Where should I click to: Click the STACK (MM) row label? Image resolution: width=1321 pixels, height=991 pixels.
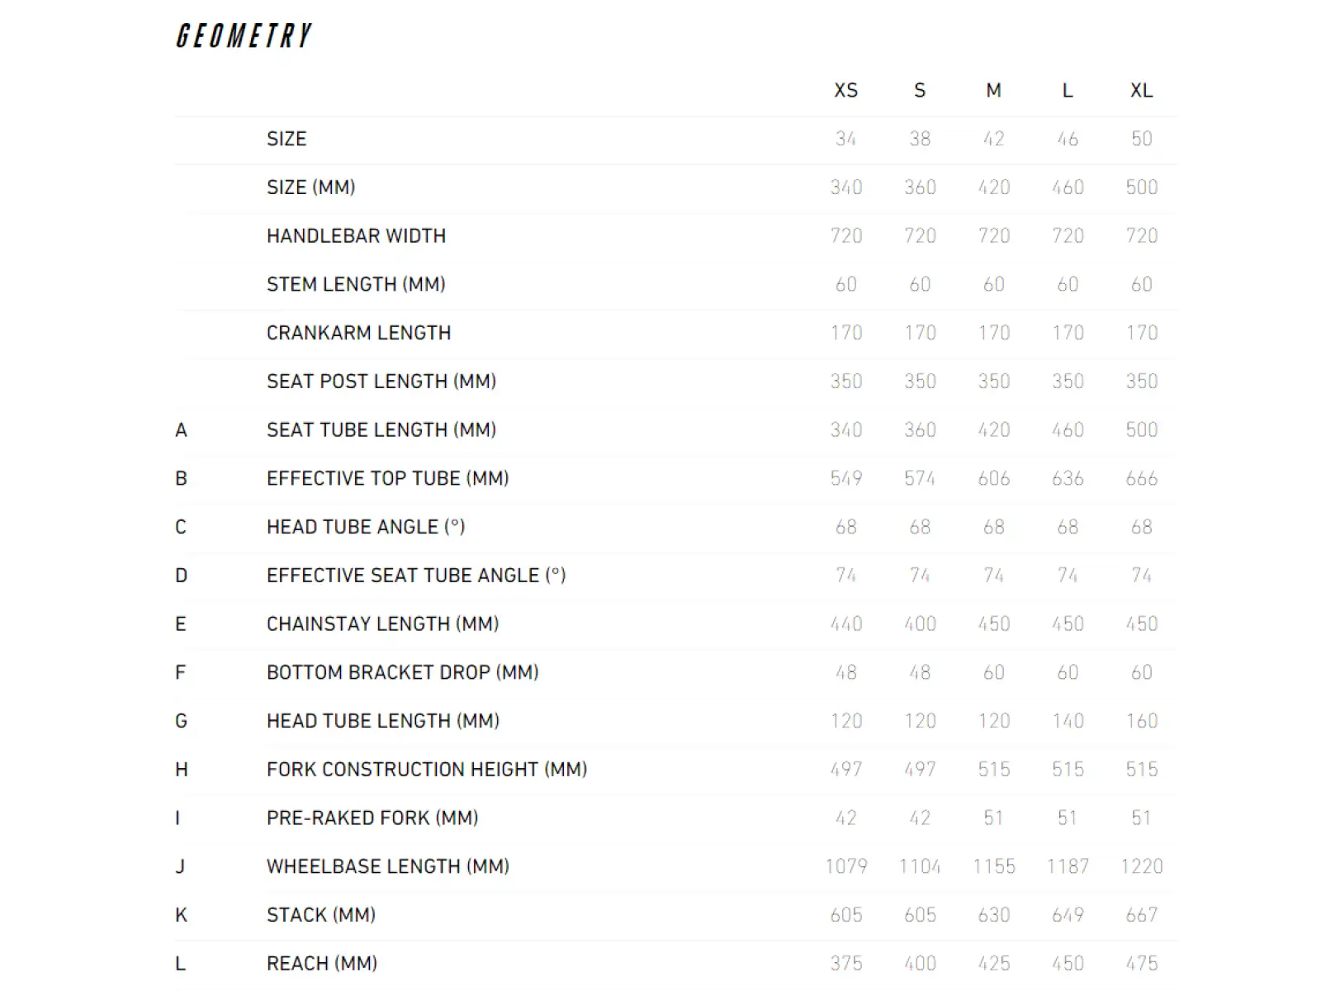pos(320,915)
